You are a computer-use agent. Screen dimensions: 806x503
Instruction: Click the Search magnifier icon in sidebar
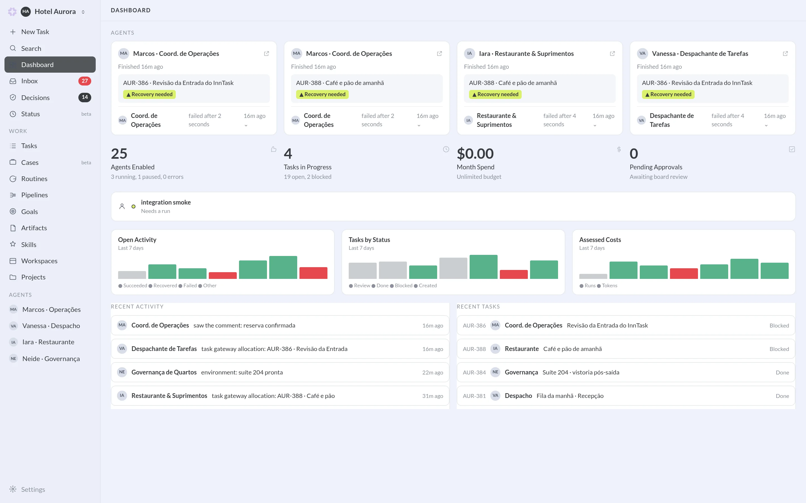click(13, 48)
